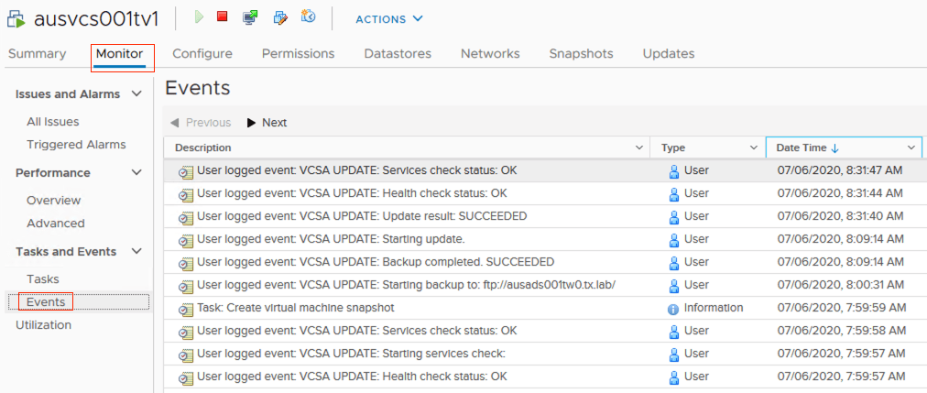Click the ausvcs001tv1 virtual machine icon
The image size is (927, 393).
coord(16,19)
